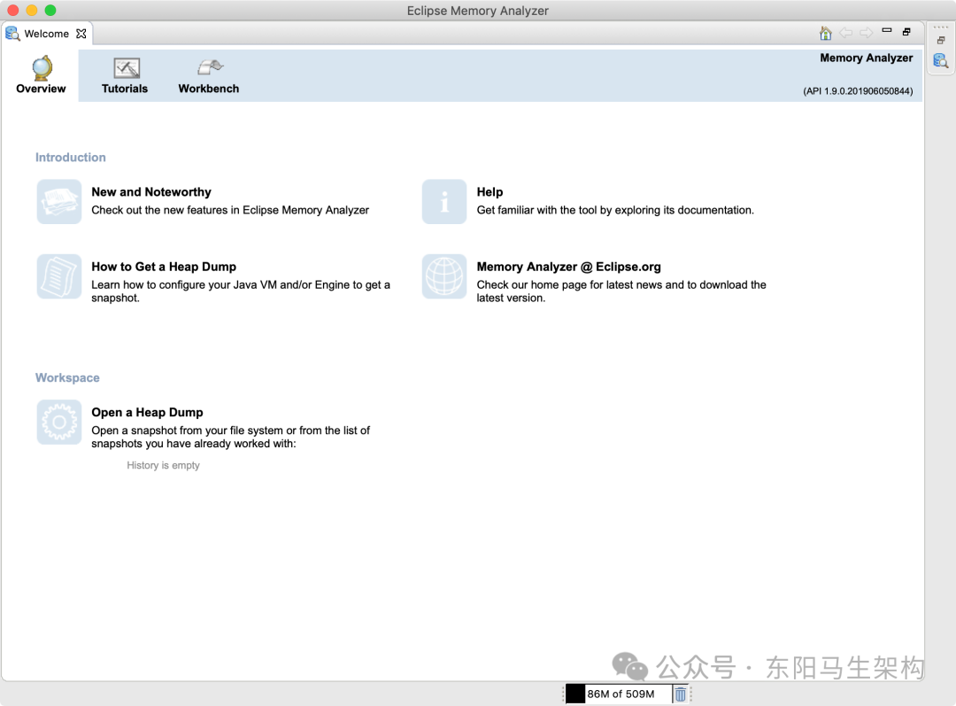Minimize the Welcome view

click(x=887, y=30)
